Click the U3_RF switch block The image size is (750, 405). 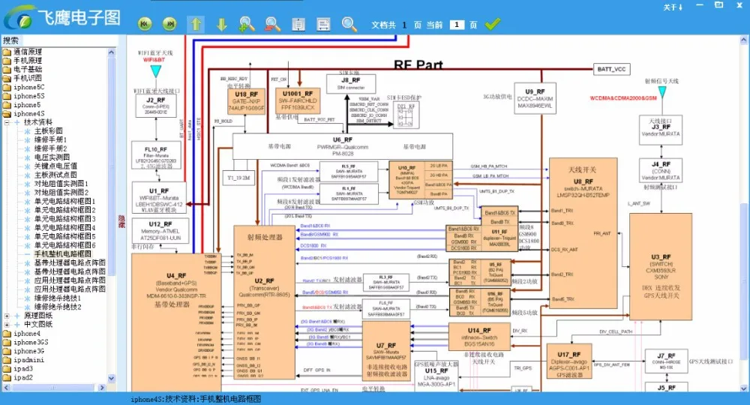[x=661, y=266]
